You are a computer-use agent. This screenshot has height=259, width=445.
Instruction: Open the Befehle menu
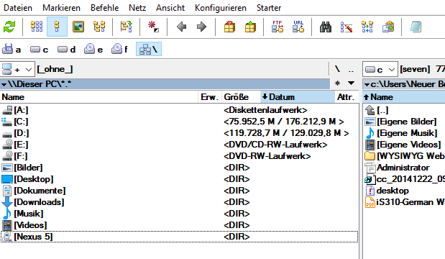pos(105,8)
